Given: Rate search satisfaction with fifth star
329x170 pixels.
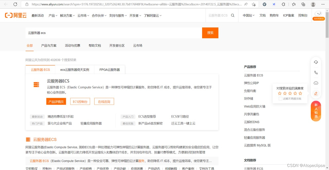Looking at the screenshot, I should 300,93.
